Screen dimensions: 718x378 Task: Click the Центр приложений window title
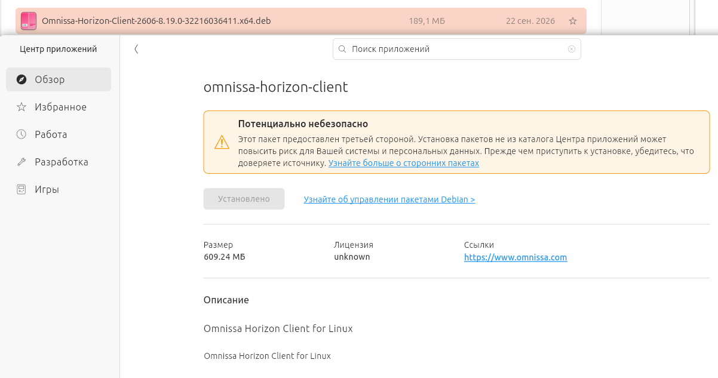click(x=59, y=49)
